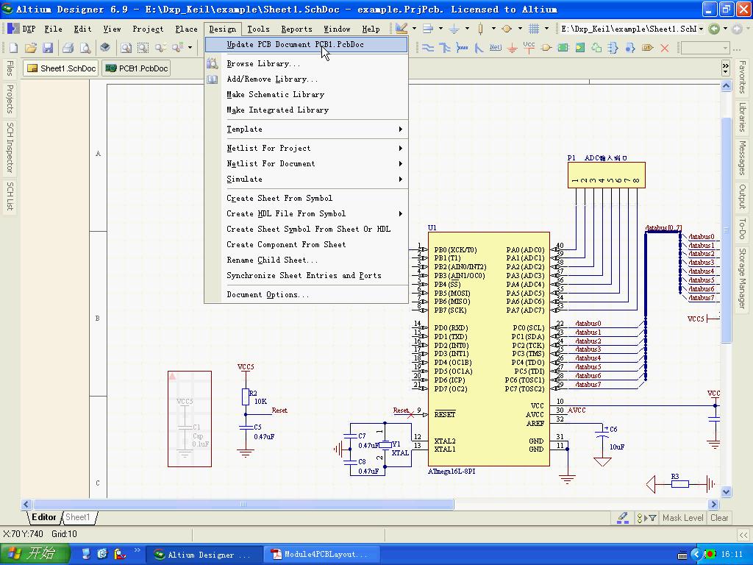
Task: Open the Projects side panel
Action: (9, 99)
